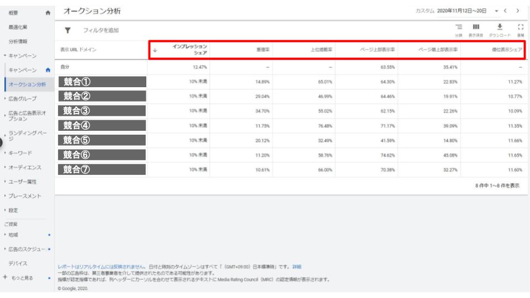Click レポートはリアルタイムには反映されません link
The width and height of the screenshot is (530, 298).
[102, 267]
